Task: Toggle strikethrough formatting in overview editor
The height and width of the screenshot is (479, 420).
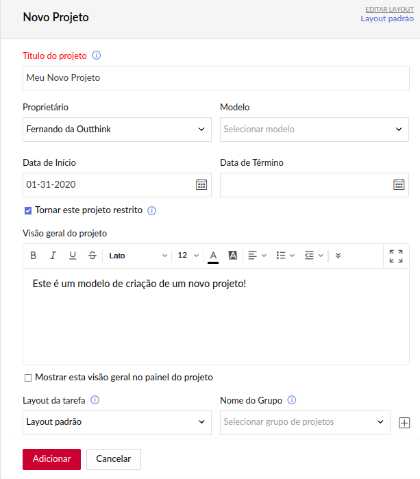Action: pos(92,256)
